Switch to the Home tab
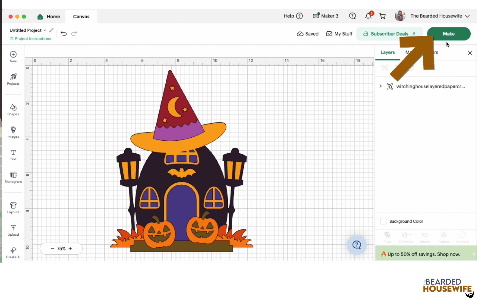 click(x=49, y=17)
